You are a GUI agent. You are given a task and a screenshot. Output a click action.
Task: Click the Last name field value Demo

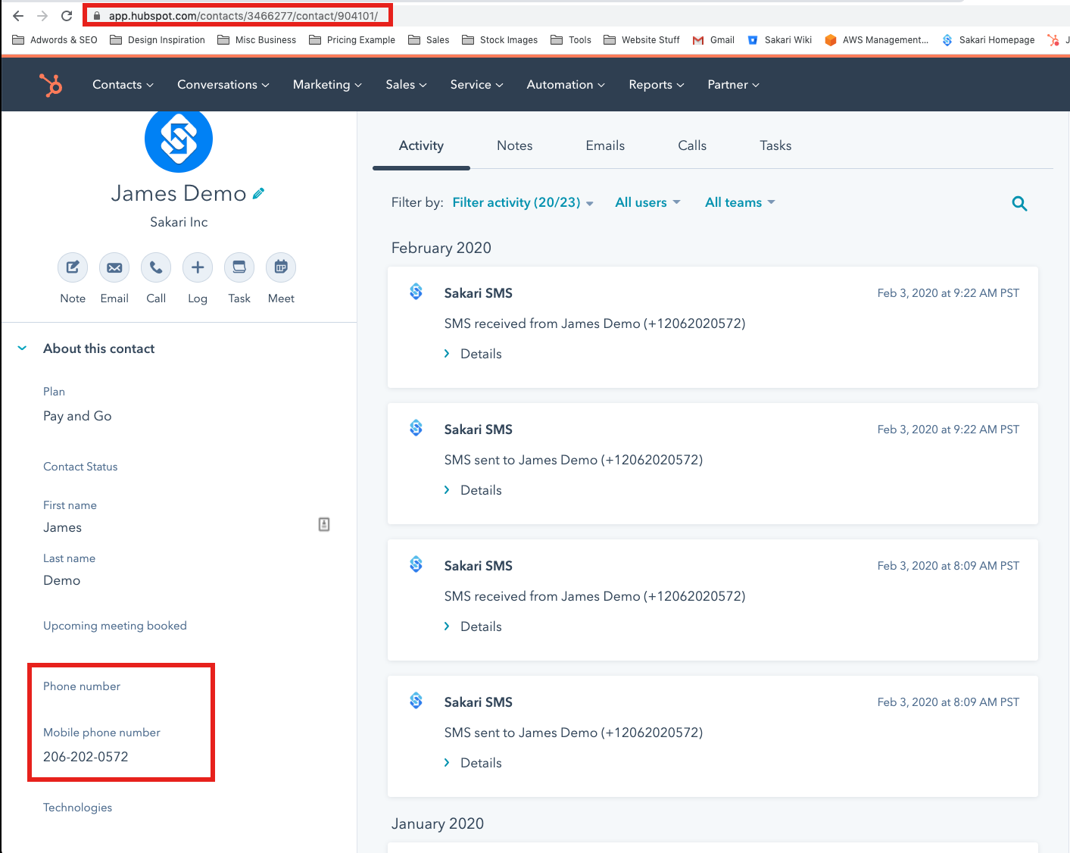(x=61, y=580)
